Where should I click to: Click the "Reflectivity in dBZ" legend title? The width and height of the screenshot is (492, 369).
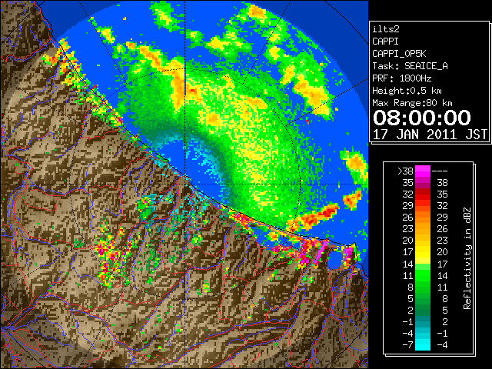pos(467,258)
